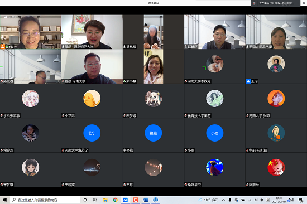Switch to Tencent Meeting taskbar icon

pos(125,200)
